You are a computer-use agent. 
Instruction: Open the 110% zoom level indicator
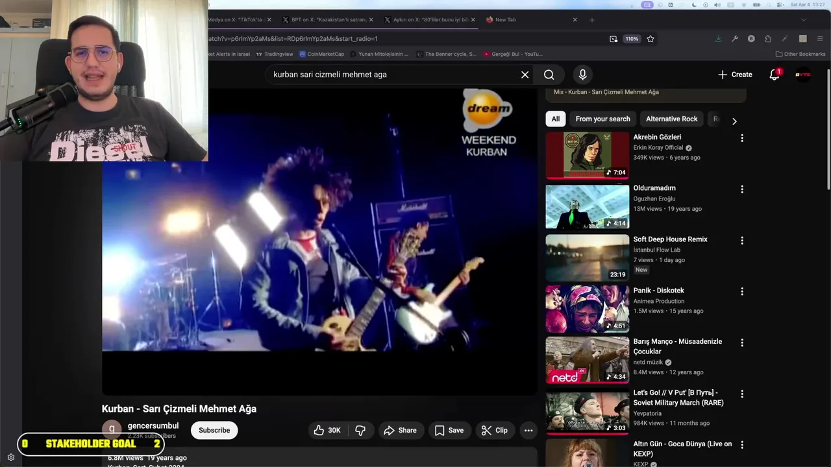pos(632,39)
